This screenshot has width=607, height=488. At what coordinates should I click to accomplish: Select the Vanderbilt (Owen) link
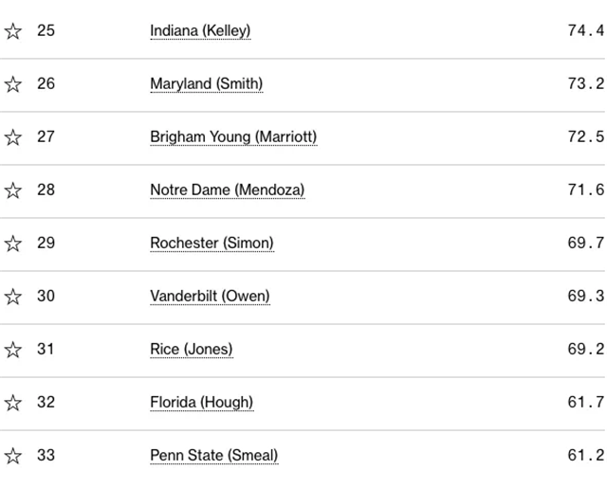[210, 297]
